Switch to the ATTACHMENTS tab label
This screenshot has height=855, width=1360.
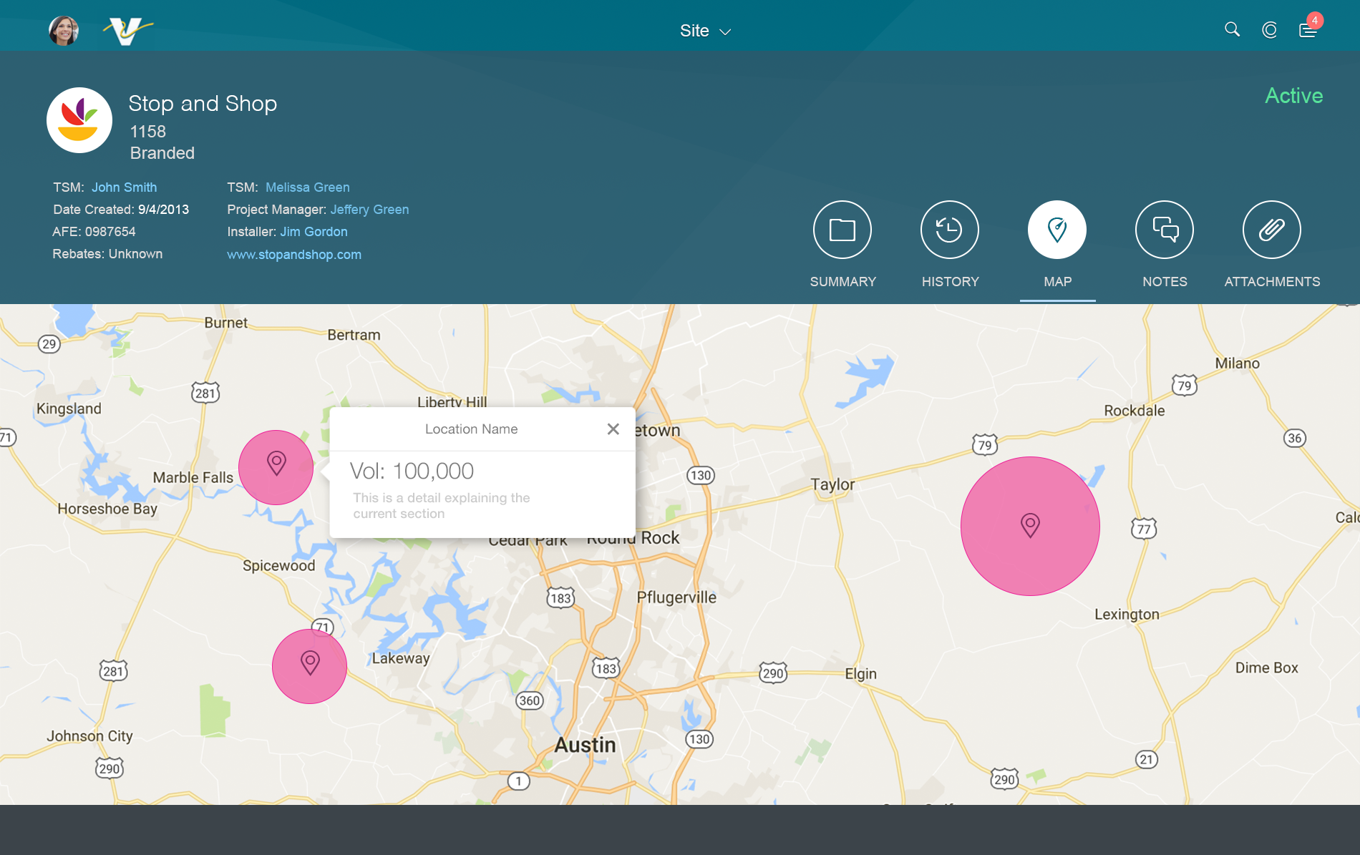[x=1272, y=282]
